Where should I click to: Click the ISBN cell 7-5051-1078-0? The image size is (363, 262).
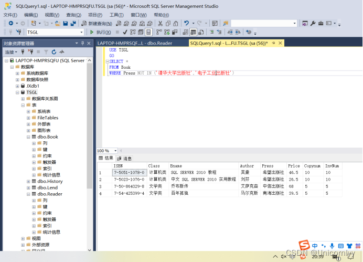tap(129, 173)
